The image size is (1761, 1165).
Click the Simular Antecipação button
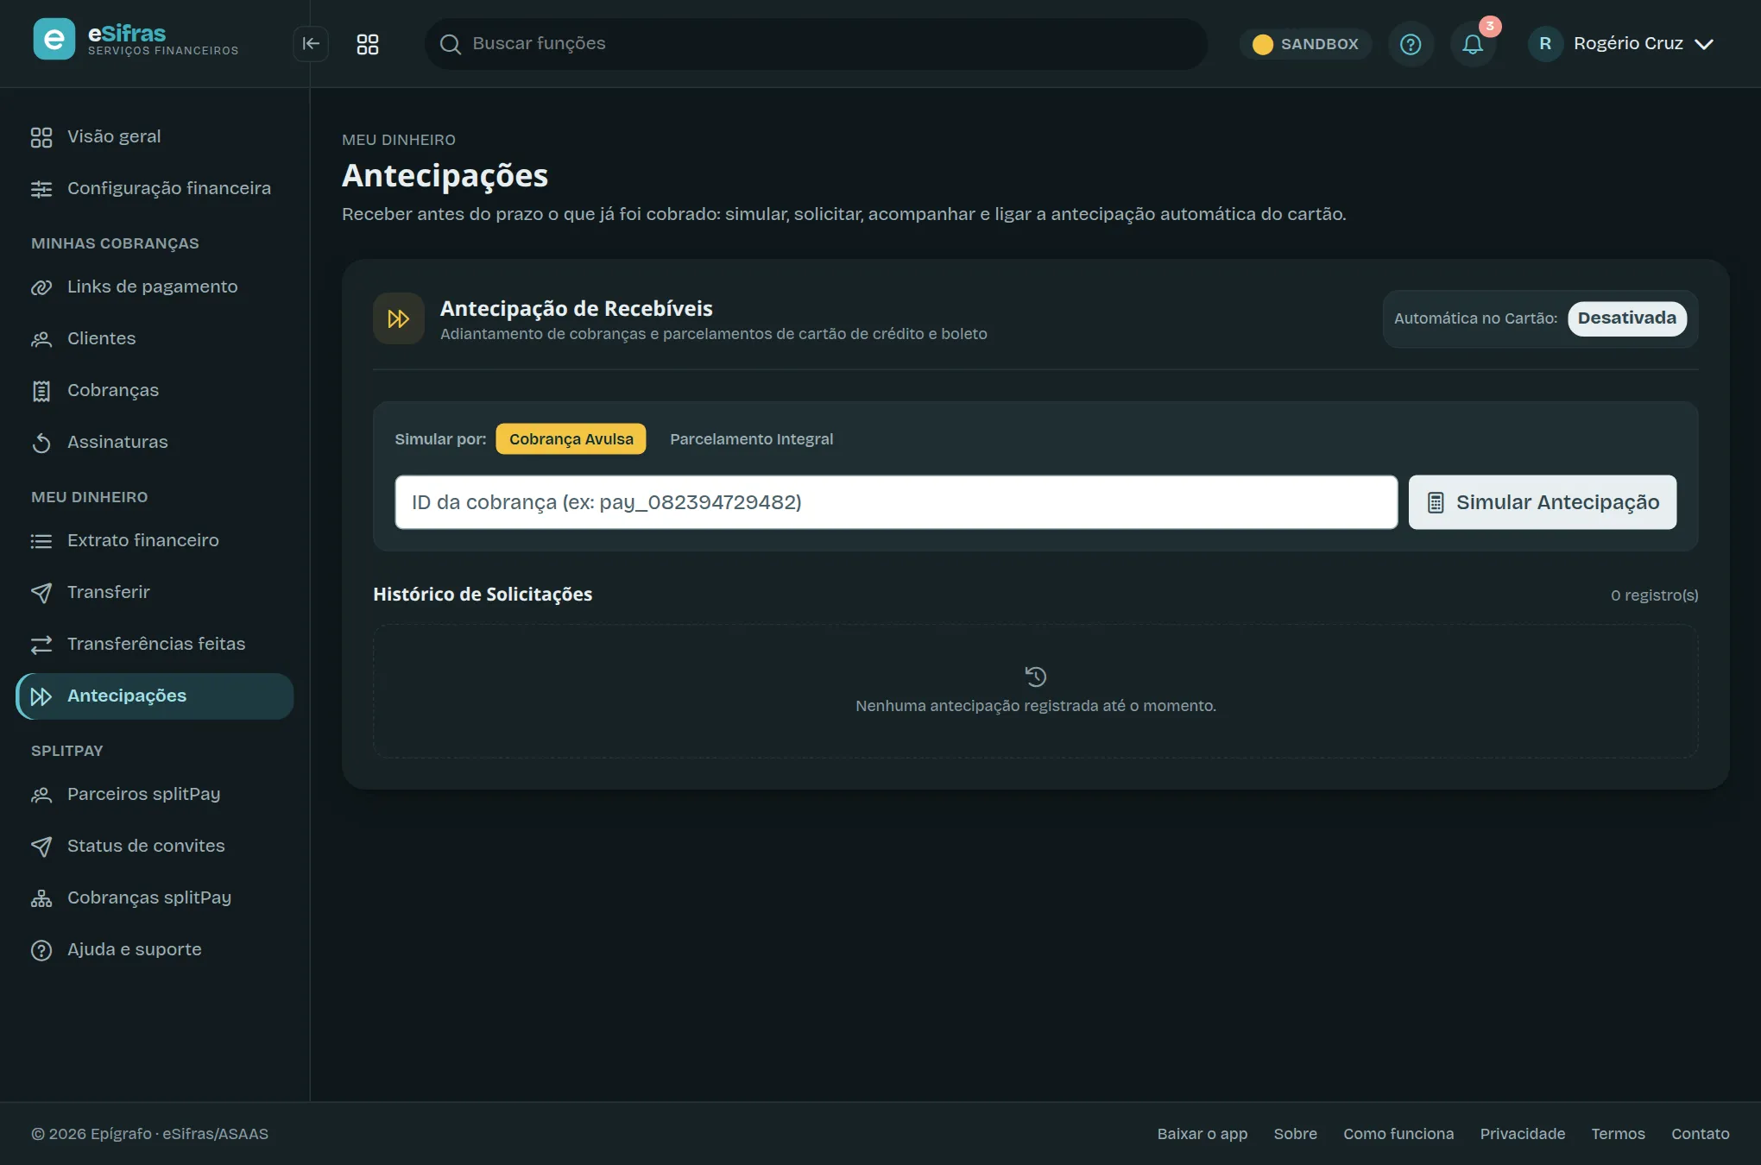1543,502
